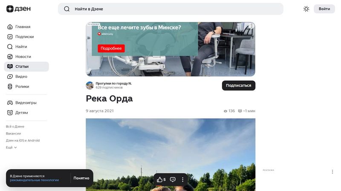Expand the Ещё dropdown in sidebar
The height and width of the screenshot is (191, 341).
tap(12, 147)
